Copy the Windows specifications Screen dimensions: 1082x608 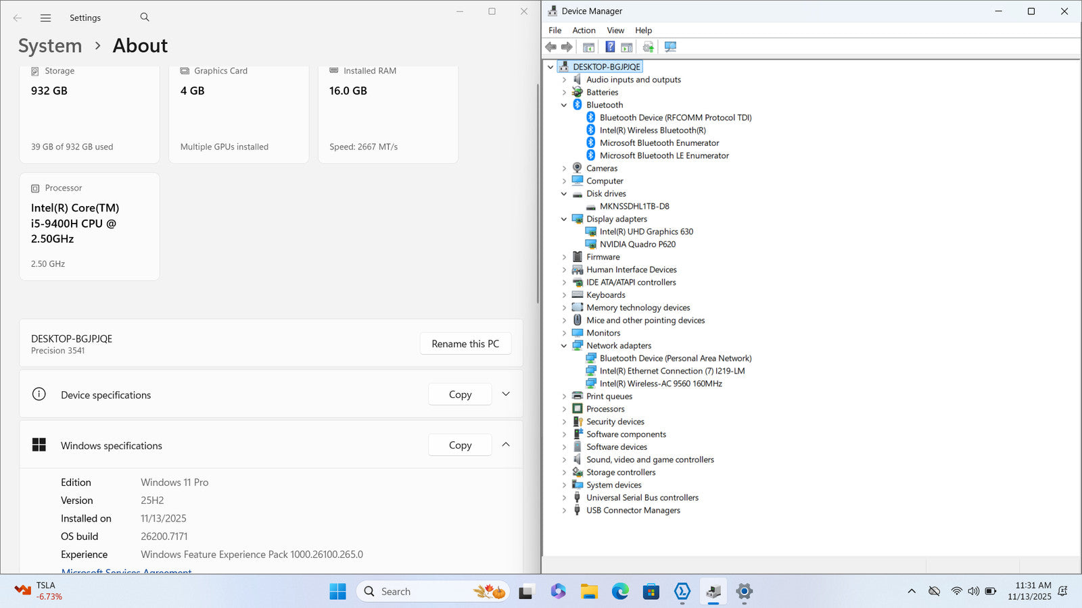click(460, 445)
